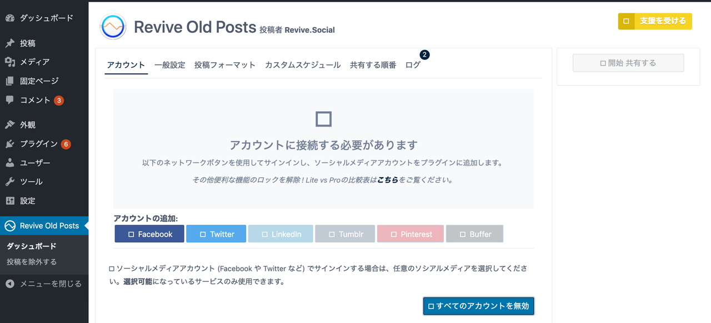Image resolution: width=711 pixels, height=323 pixels.
Task: Add a Twitter account
Action: pos(216,234)
